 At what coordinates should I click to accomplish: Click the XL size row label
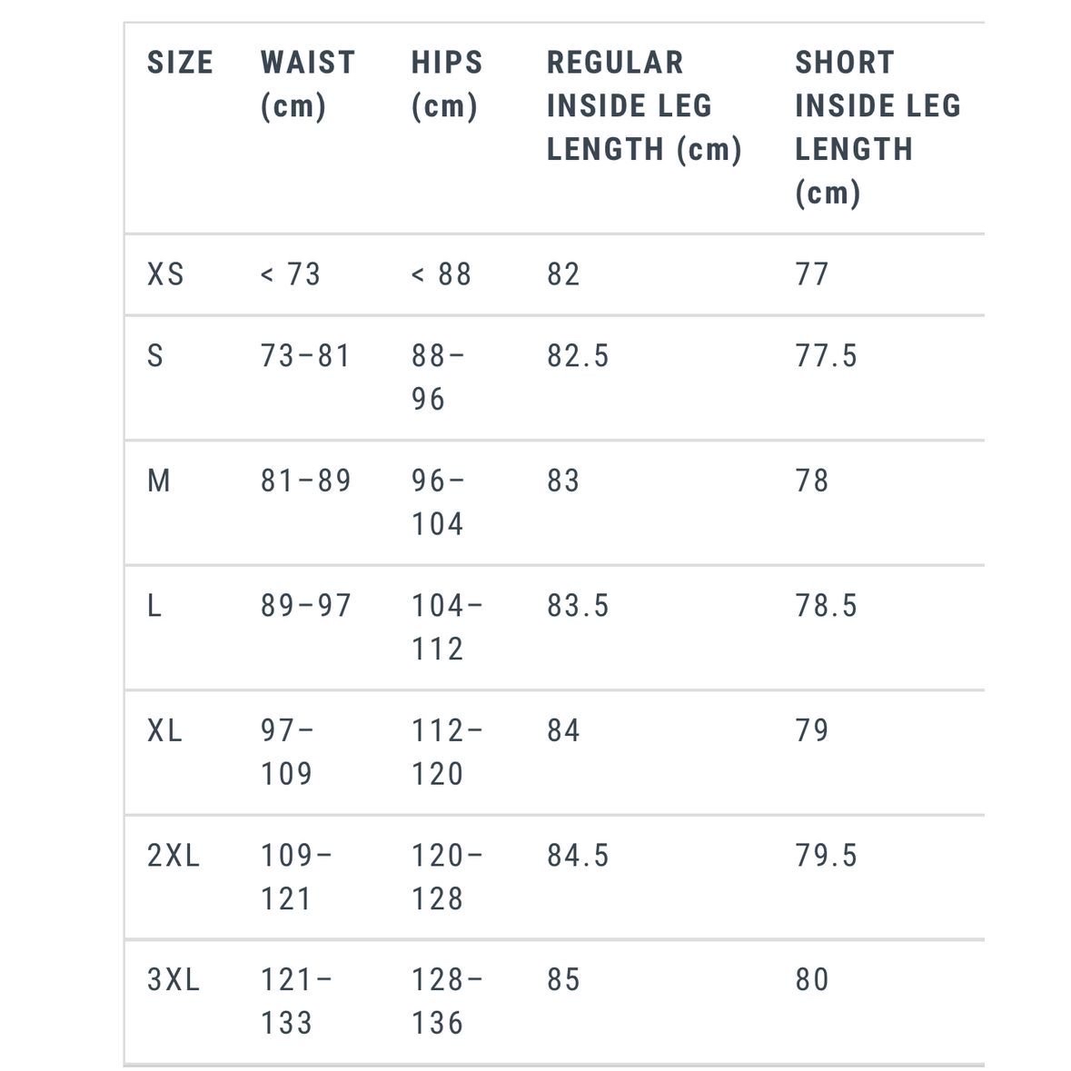pos(164,730)
